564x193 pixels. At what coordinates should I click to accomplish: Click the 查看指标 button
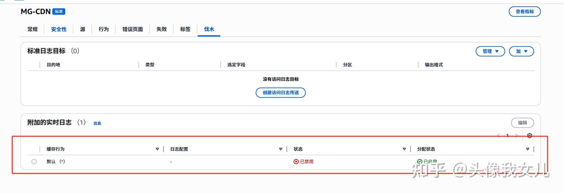point(525,12)
